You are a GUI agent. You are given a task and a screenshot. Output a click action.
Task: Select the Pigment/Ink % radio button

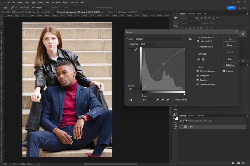pyautogui.click(x=198, y=47)
